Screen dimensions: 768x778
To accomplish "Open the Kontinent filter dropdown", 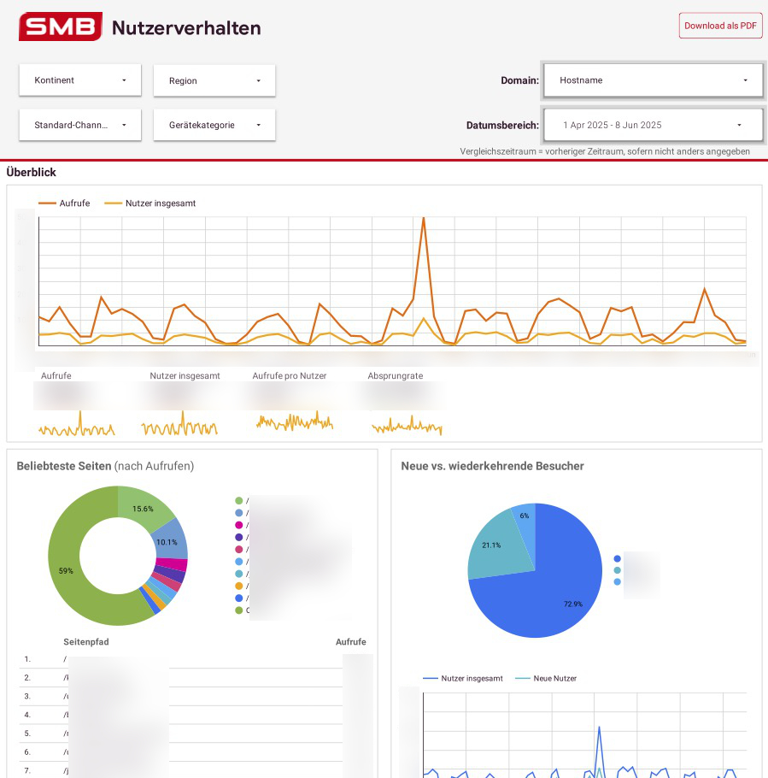I will (79, 80).
